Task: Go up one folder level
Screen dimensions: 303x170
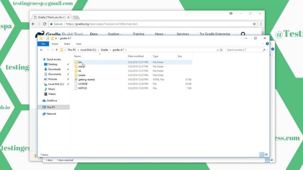Action: pyautogui.click(x=56, y=50)
